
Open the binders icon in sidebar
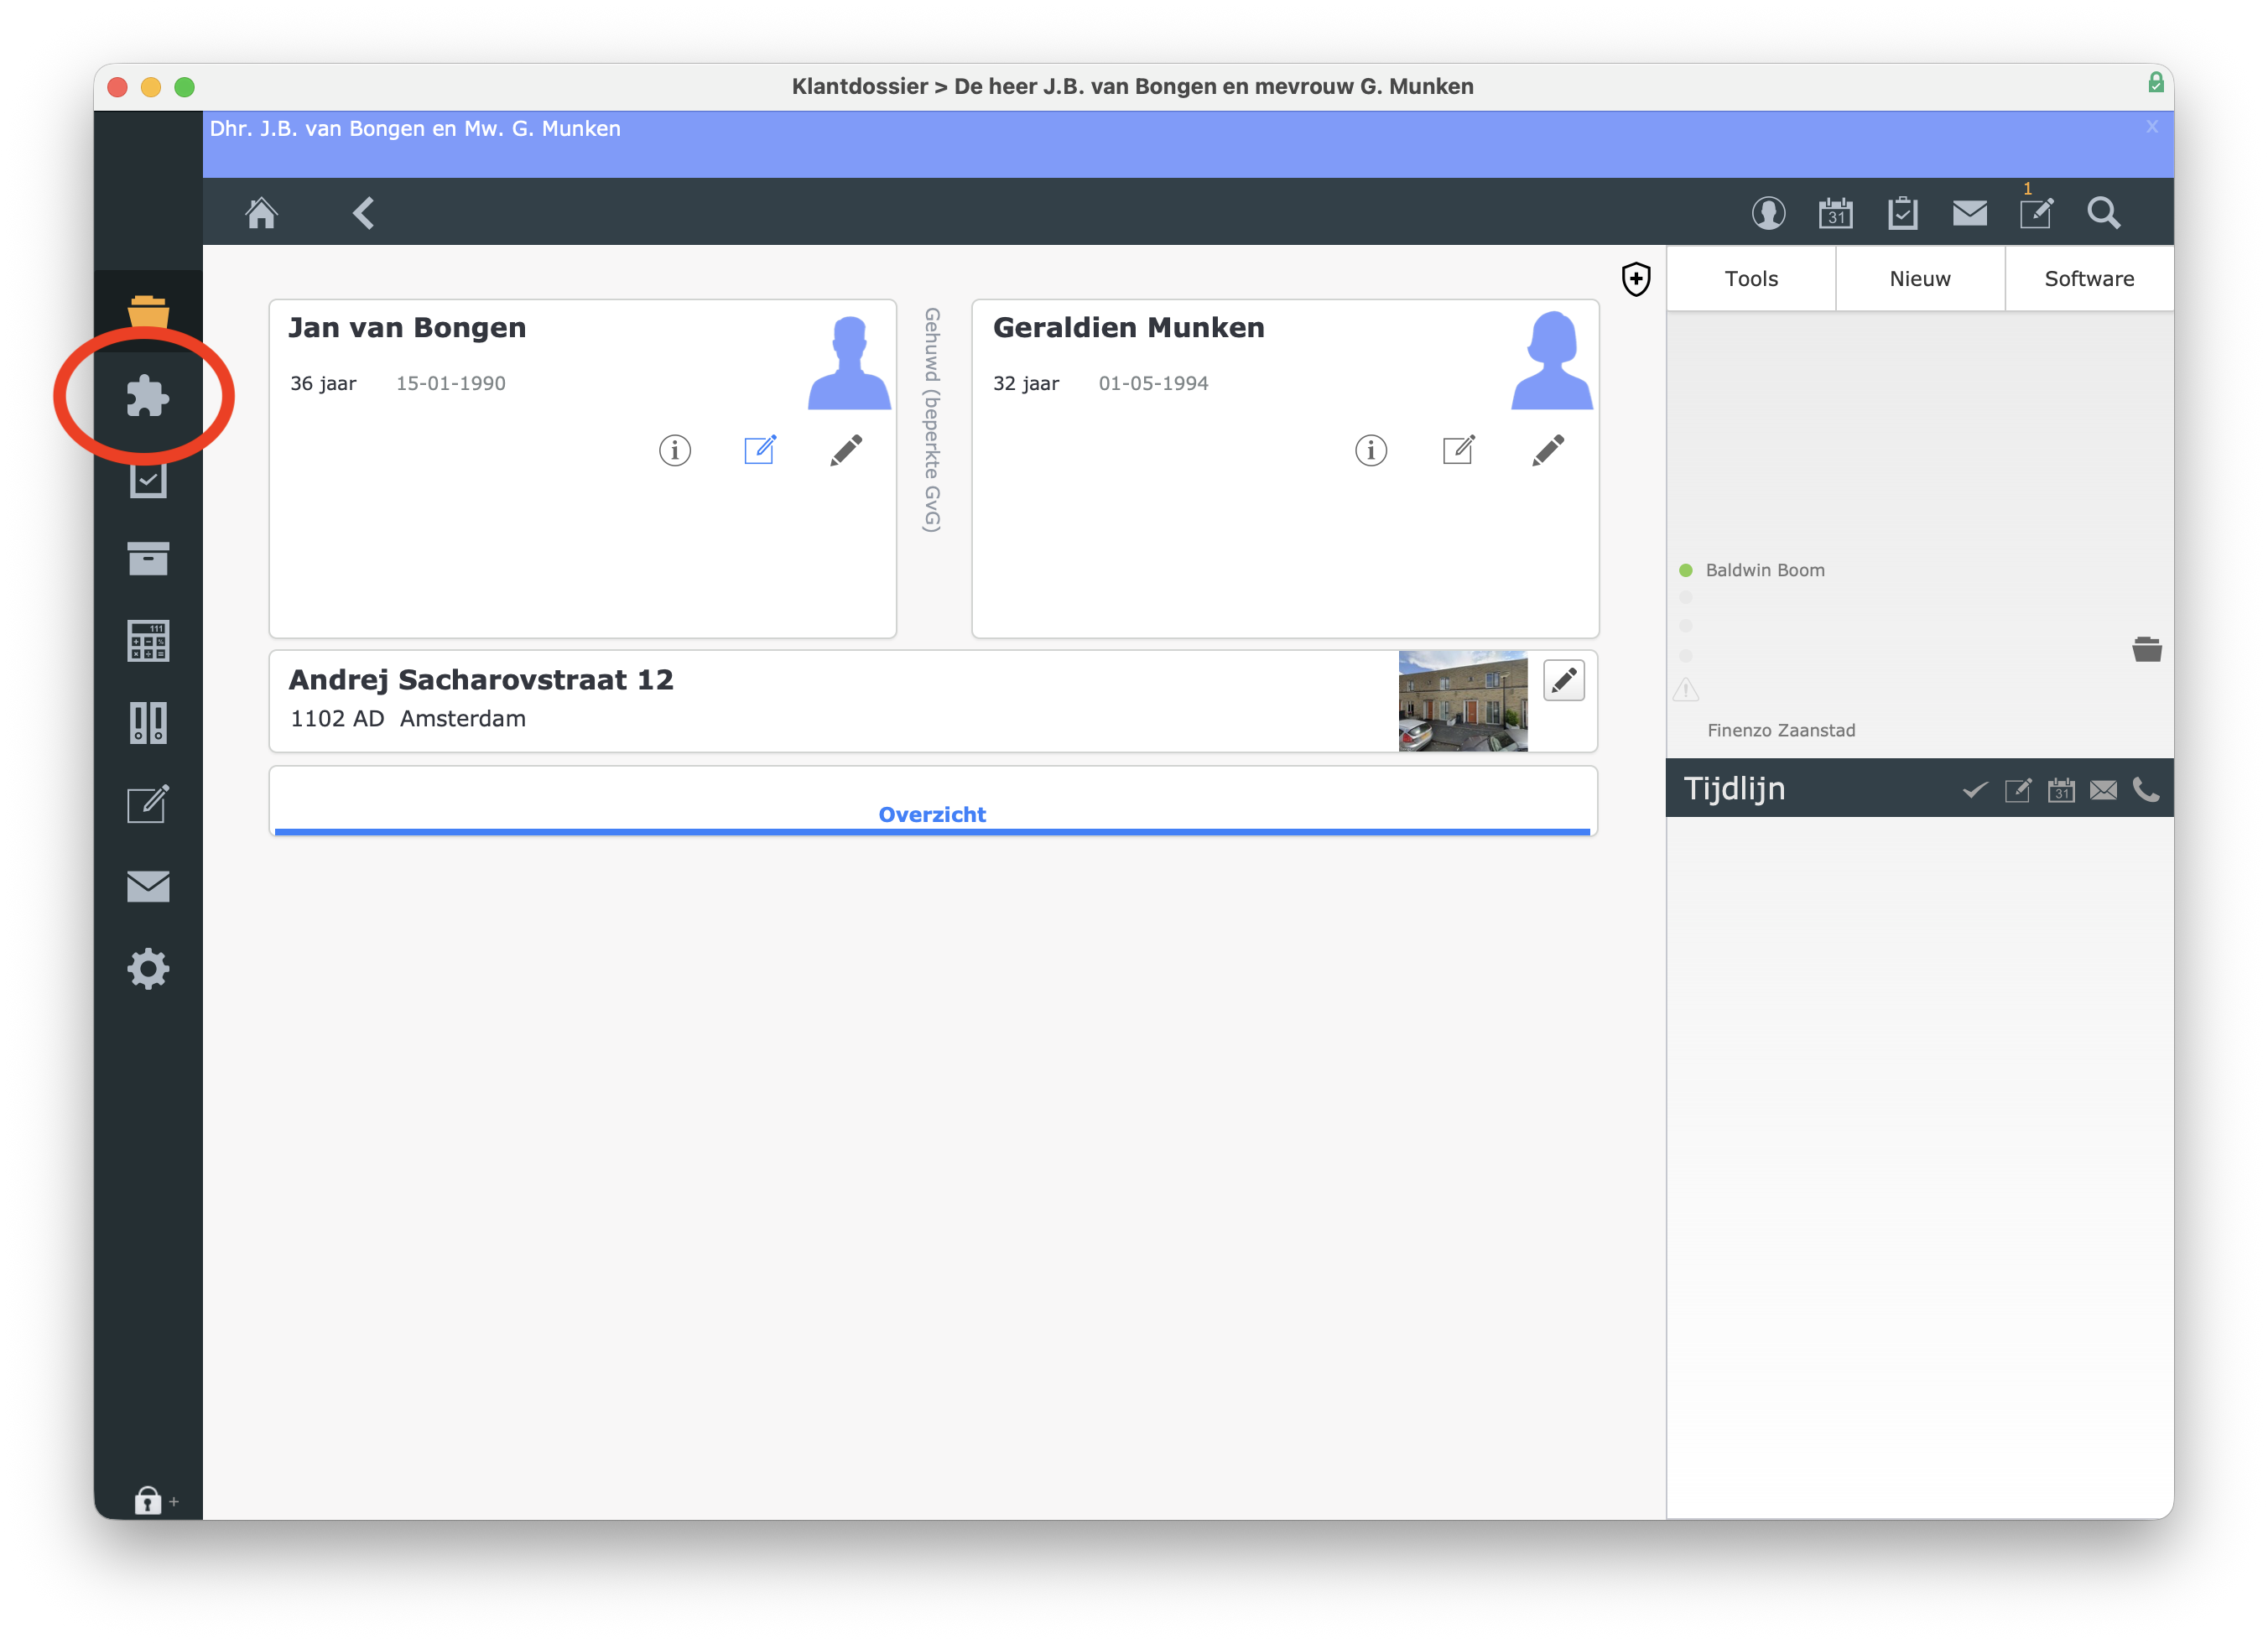(148, 722)
